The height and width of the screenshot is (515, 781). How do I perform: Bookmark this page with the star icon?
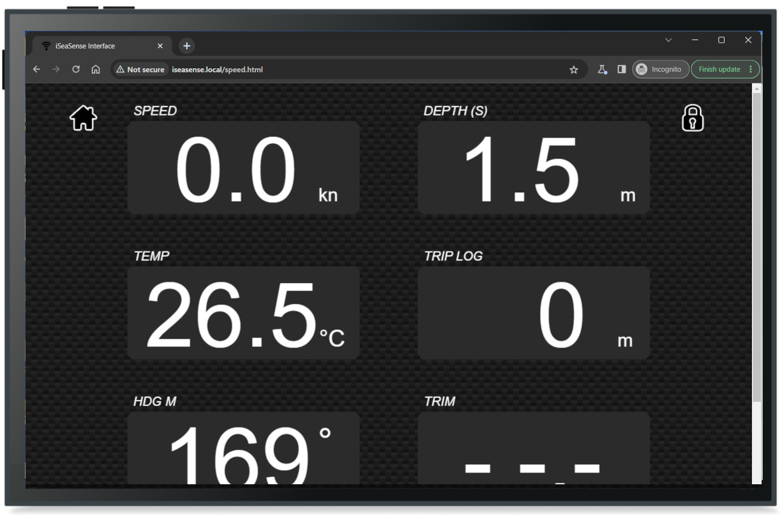(573, 69)
